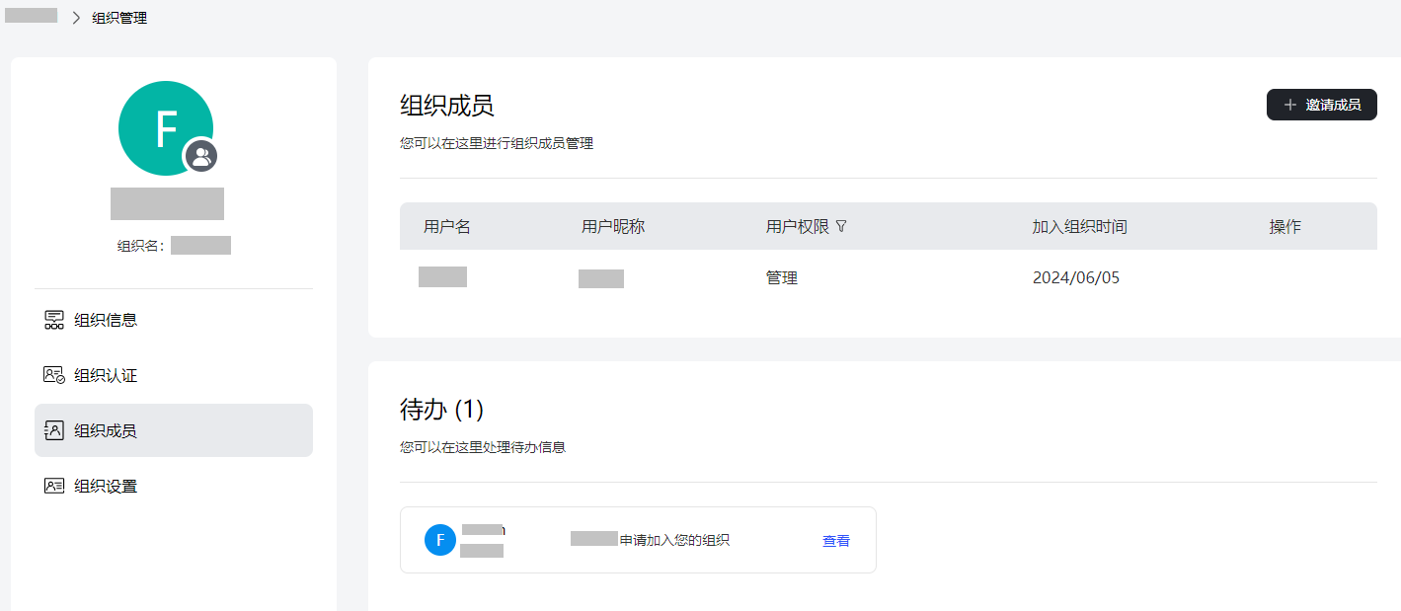Click the plus icon in 邀请成员
The image size is (1401, 611).
pos(1289,105)
